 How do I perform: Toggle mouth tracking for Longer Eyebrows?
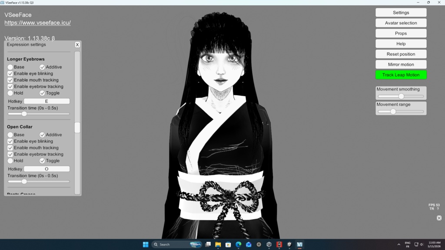(10, 80)
